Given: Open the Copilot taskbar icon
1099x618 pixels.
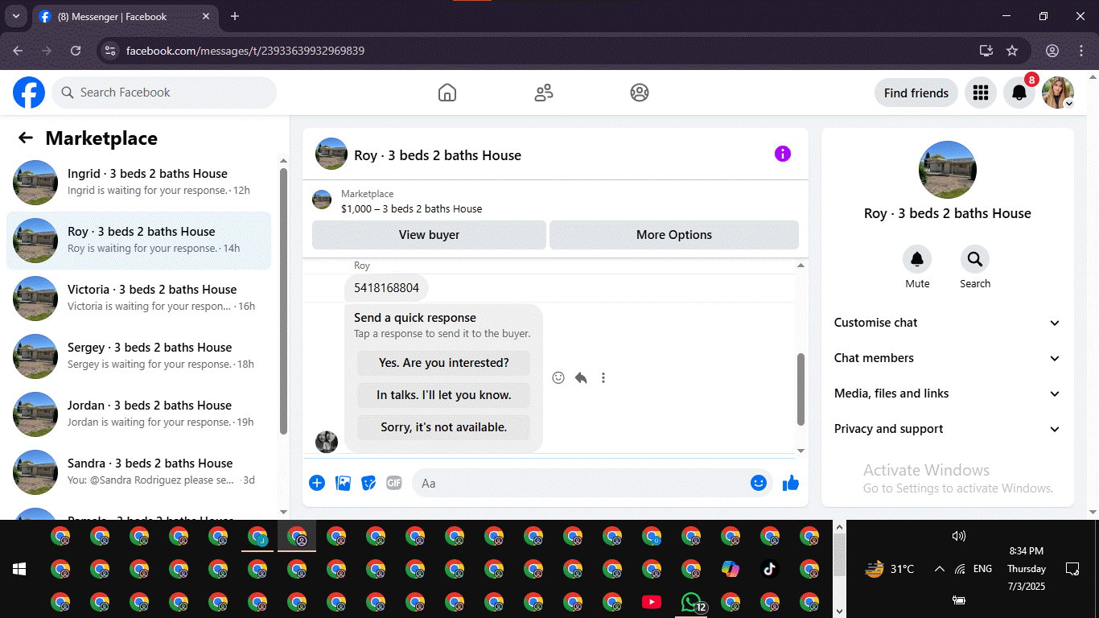Looking at the screenshot, I should click(x=731, y=569).
